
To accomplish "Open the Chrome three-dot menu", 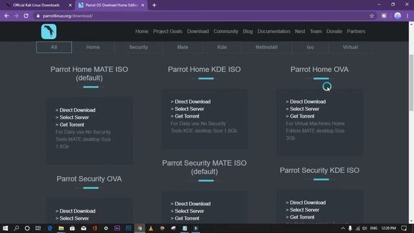I will 408,16.
